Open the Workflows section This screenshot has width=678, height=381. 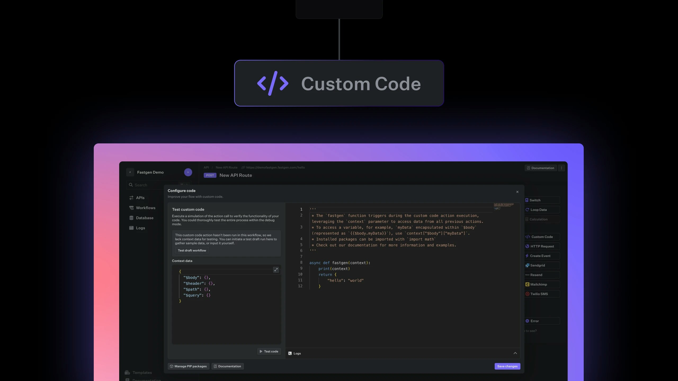tap(145, 208)
